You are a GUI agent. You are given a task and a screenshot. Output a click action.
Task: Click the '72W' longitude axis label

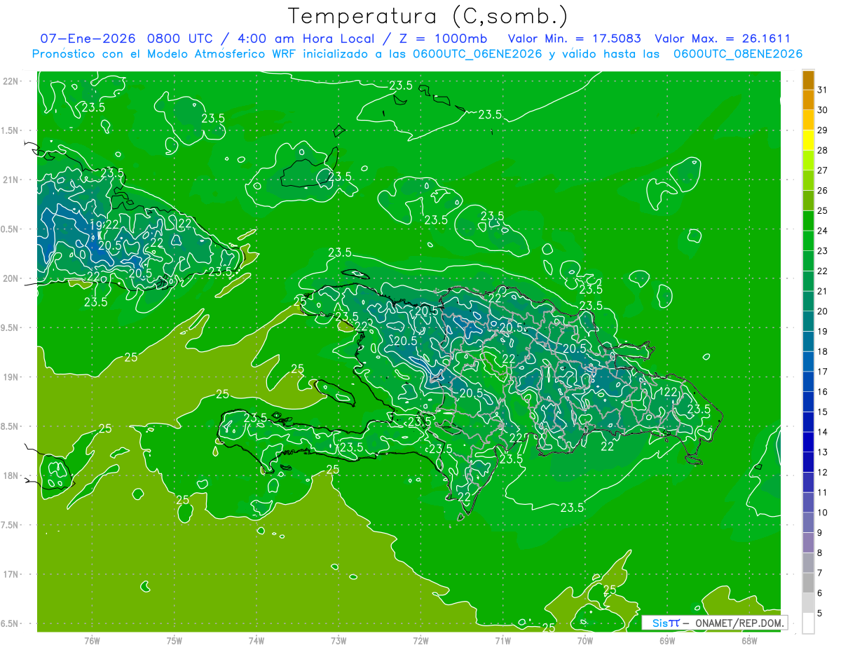click(420, 640)
